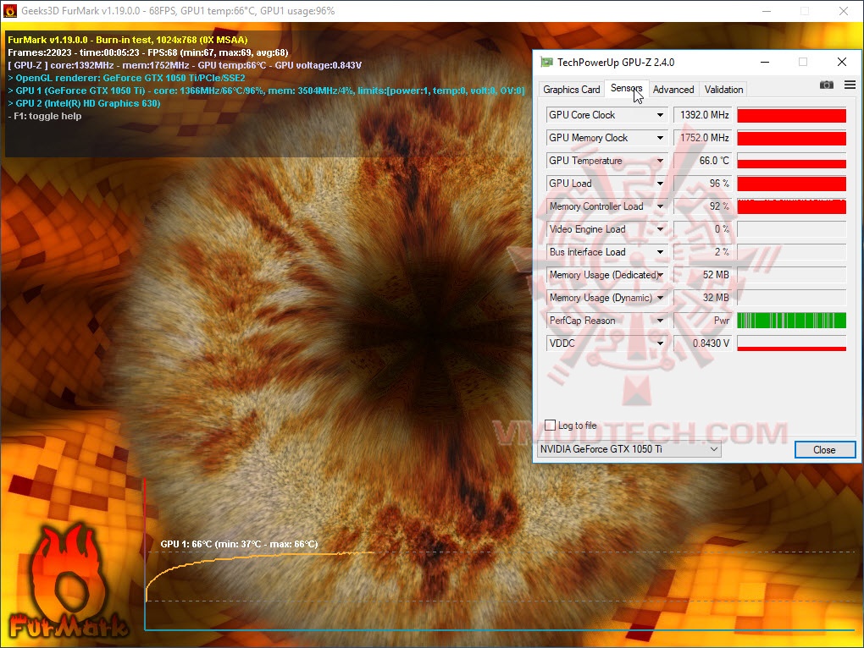
Task: Close the FurMark window
Action: (x=843, y=11)
